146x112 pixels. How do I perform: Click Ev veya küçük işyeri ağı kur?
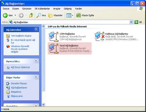pyautogui.click(x=23, y=41)
